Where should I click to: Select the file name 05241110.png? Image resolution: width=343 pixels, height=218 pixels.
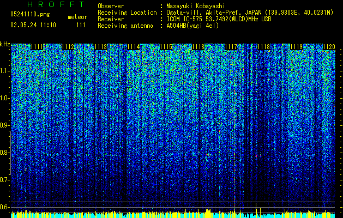click(30, 14)
